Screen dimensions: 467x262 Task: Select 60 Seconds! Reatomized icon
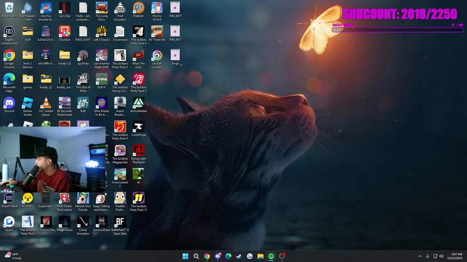(x=65, y=106)
